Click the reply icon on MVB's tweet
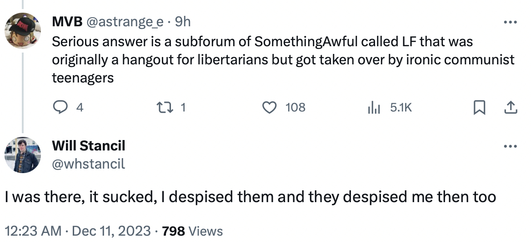The height and width of the screenshot is (242, 531). [x=60, y=107]
